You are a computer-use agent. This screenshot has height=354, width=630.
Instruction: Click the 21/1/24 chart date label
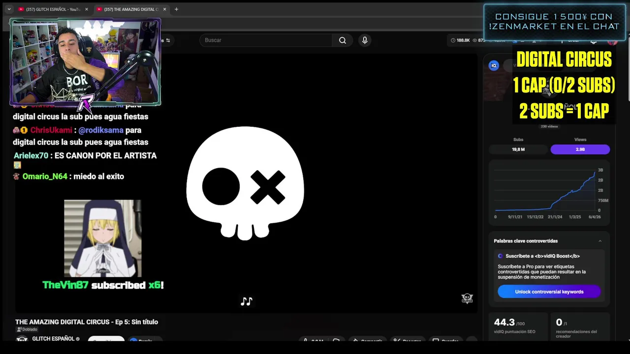pos(555,217)
